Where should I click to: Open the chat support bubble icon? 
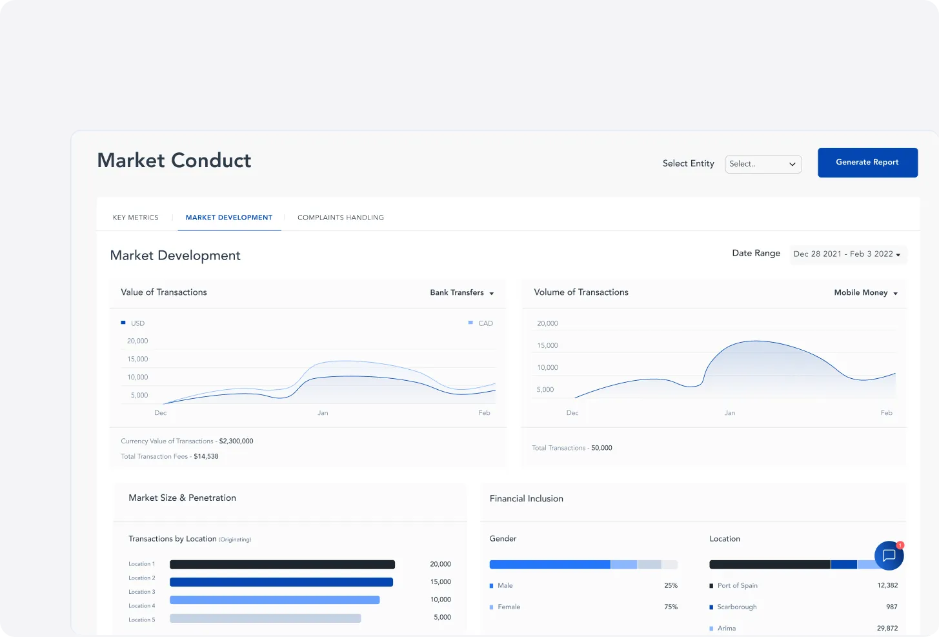889,556
